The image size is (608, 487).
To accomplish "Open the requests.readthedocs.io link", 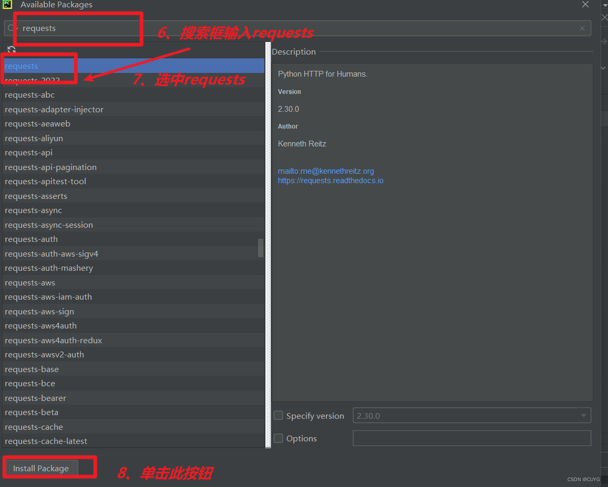I will 331,181.
